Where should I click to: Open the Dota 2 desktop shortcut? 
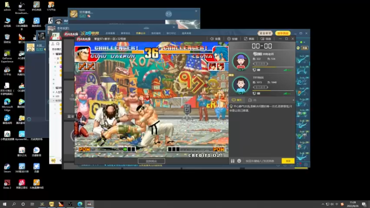[7, 184]
